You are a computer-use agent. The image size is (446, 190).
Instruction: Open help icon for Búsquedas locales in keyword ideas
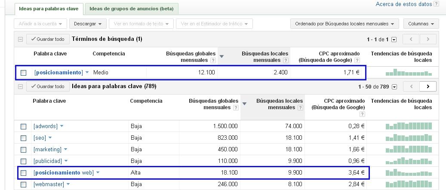[x=300, y=107]
